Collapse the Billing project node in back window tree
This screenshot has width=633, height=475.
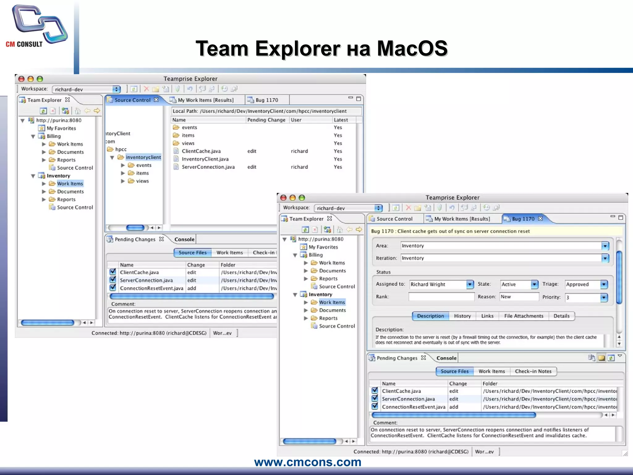(33, 136)
